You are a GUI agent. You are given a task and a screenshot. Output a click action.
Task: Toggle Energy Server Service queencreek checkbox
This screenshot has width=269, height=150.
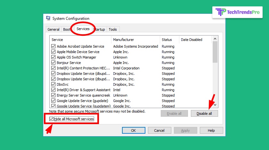[x=53, y=95]
